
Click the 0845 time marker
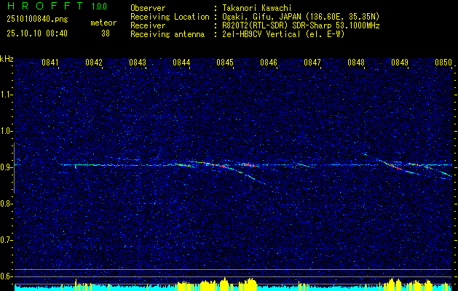[225, 62]
